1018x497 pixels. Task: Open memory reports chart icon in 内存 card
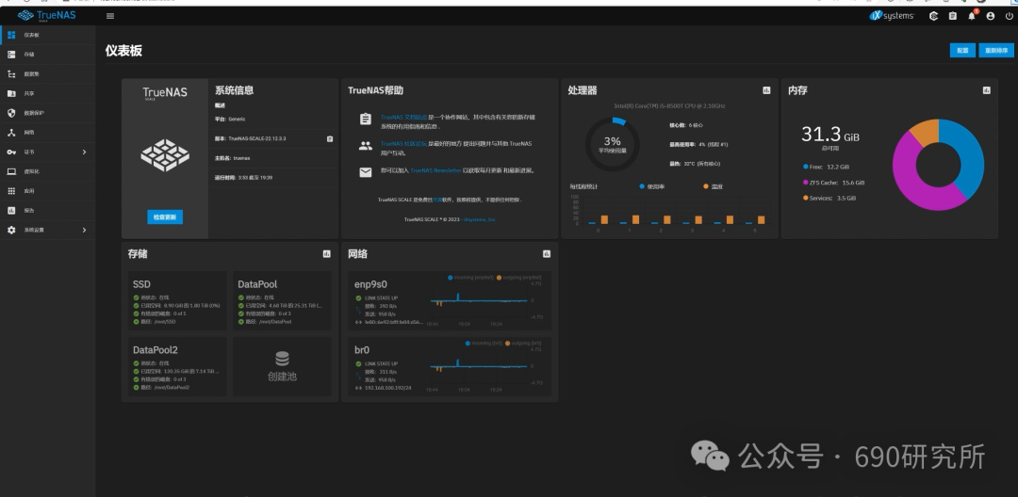(987, 90)
